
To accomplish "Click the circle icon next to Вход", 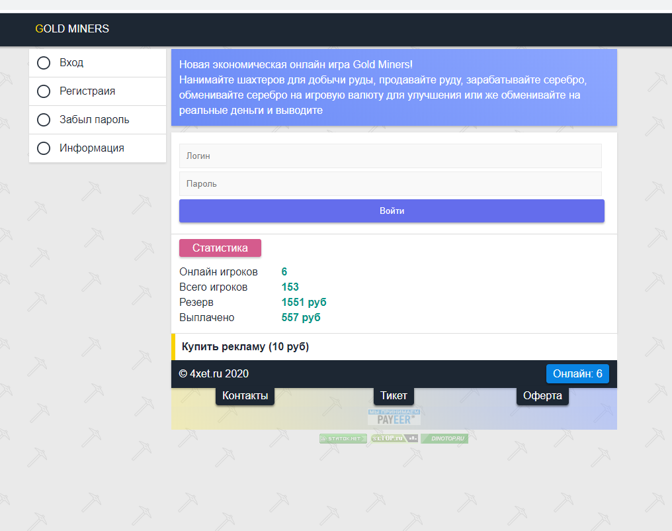I will [44, 63].
